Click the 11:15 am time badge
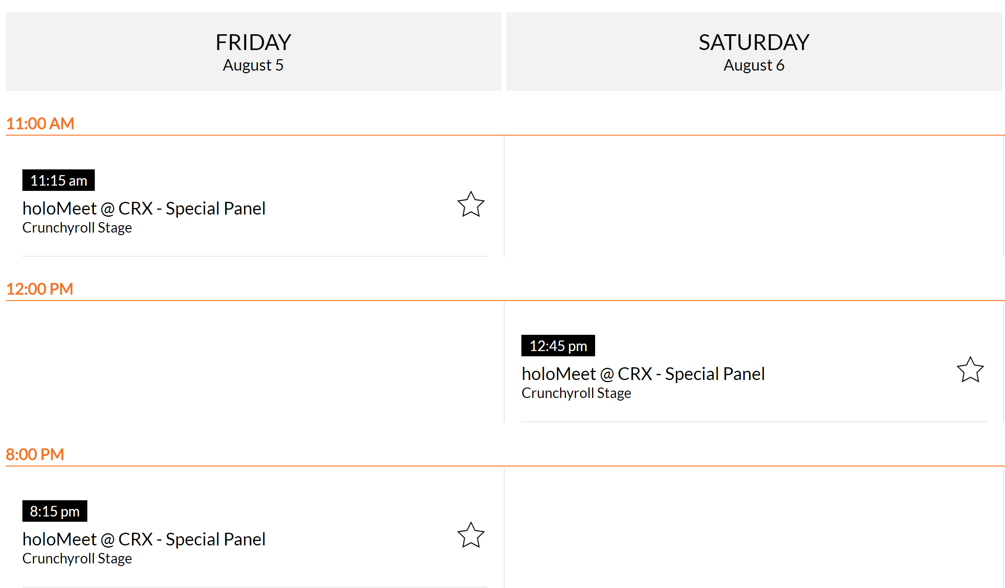Viewport: 1005px width, 588px height. (x=58, y=180)
